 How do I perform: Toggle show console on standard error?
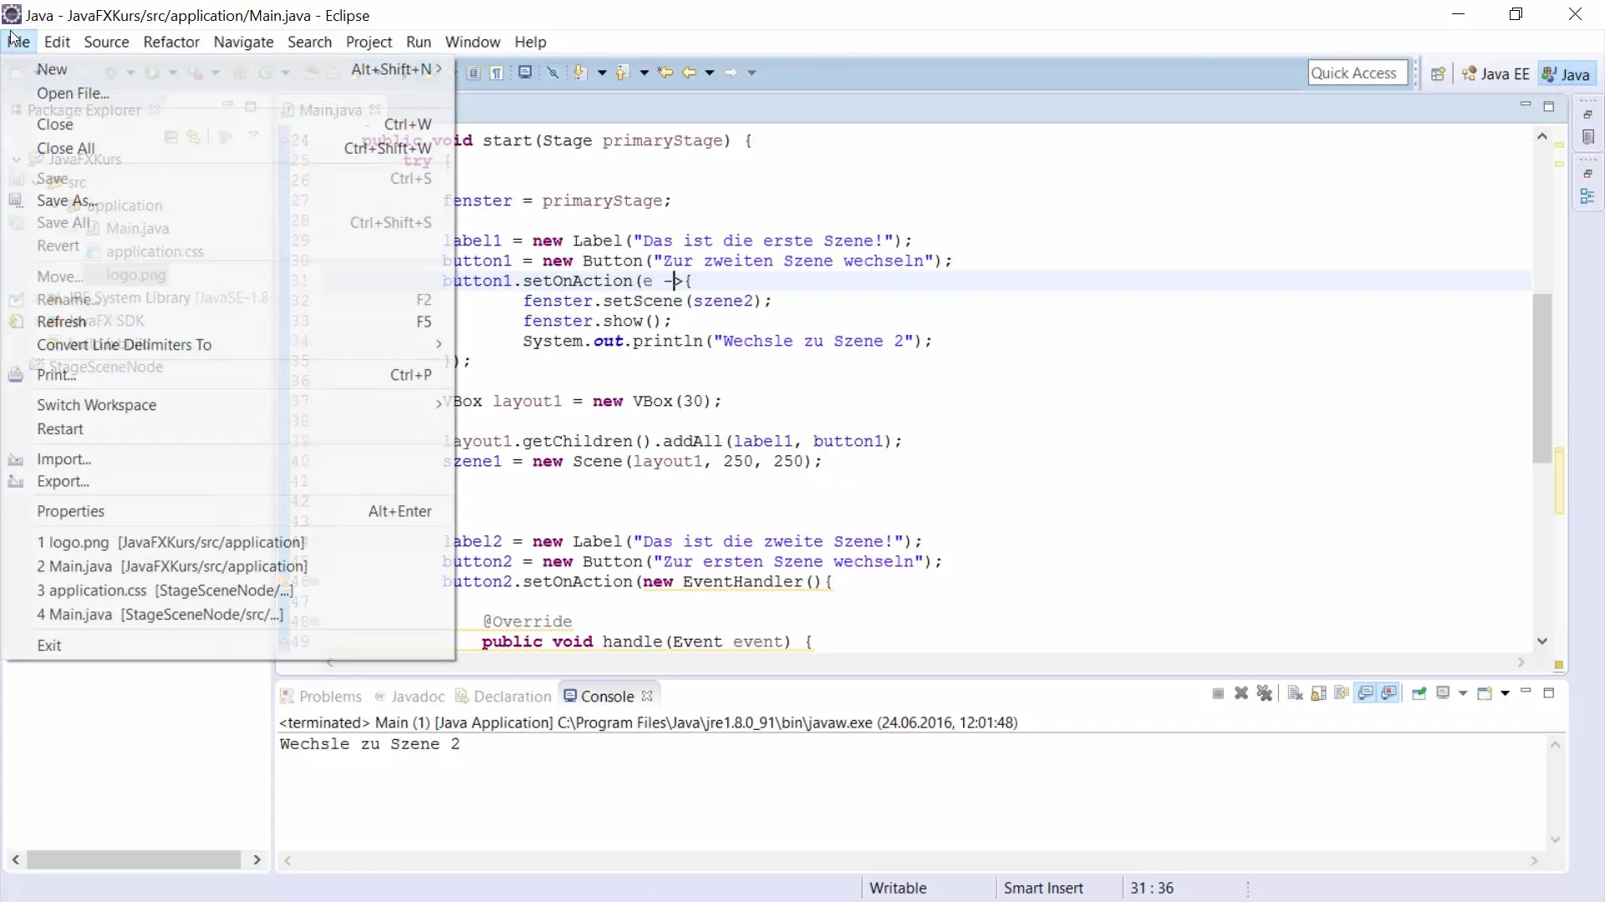[x=1389, y=693]
